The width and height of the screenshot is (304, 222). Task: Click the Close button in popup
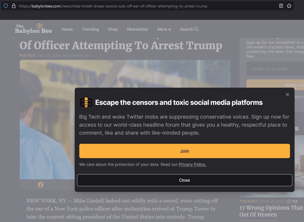184,180
